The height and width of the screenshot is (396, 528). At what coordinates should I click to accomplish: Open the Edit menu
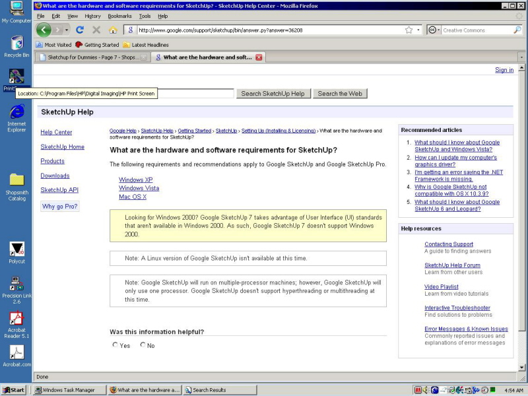tap(55, 16)
